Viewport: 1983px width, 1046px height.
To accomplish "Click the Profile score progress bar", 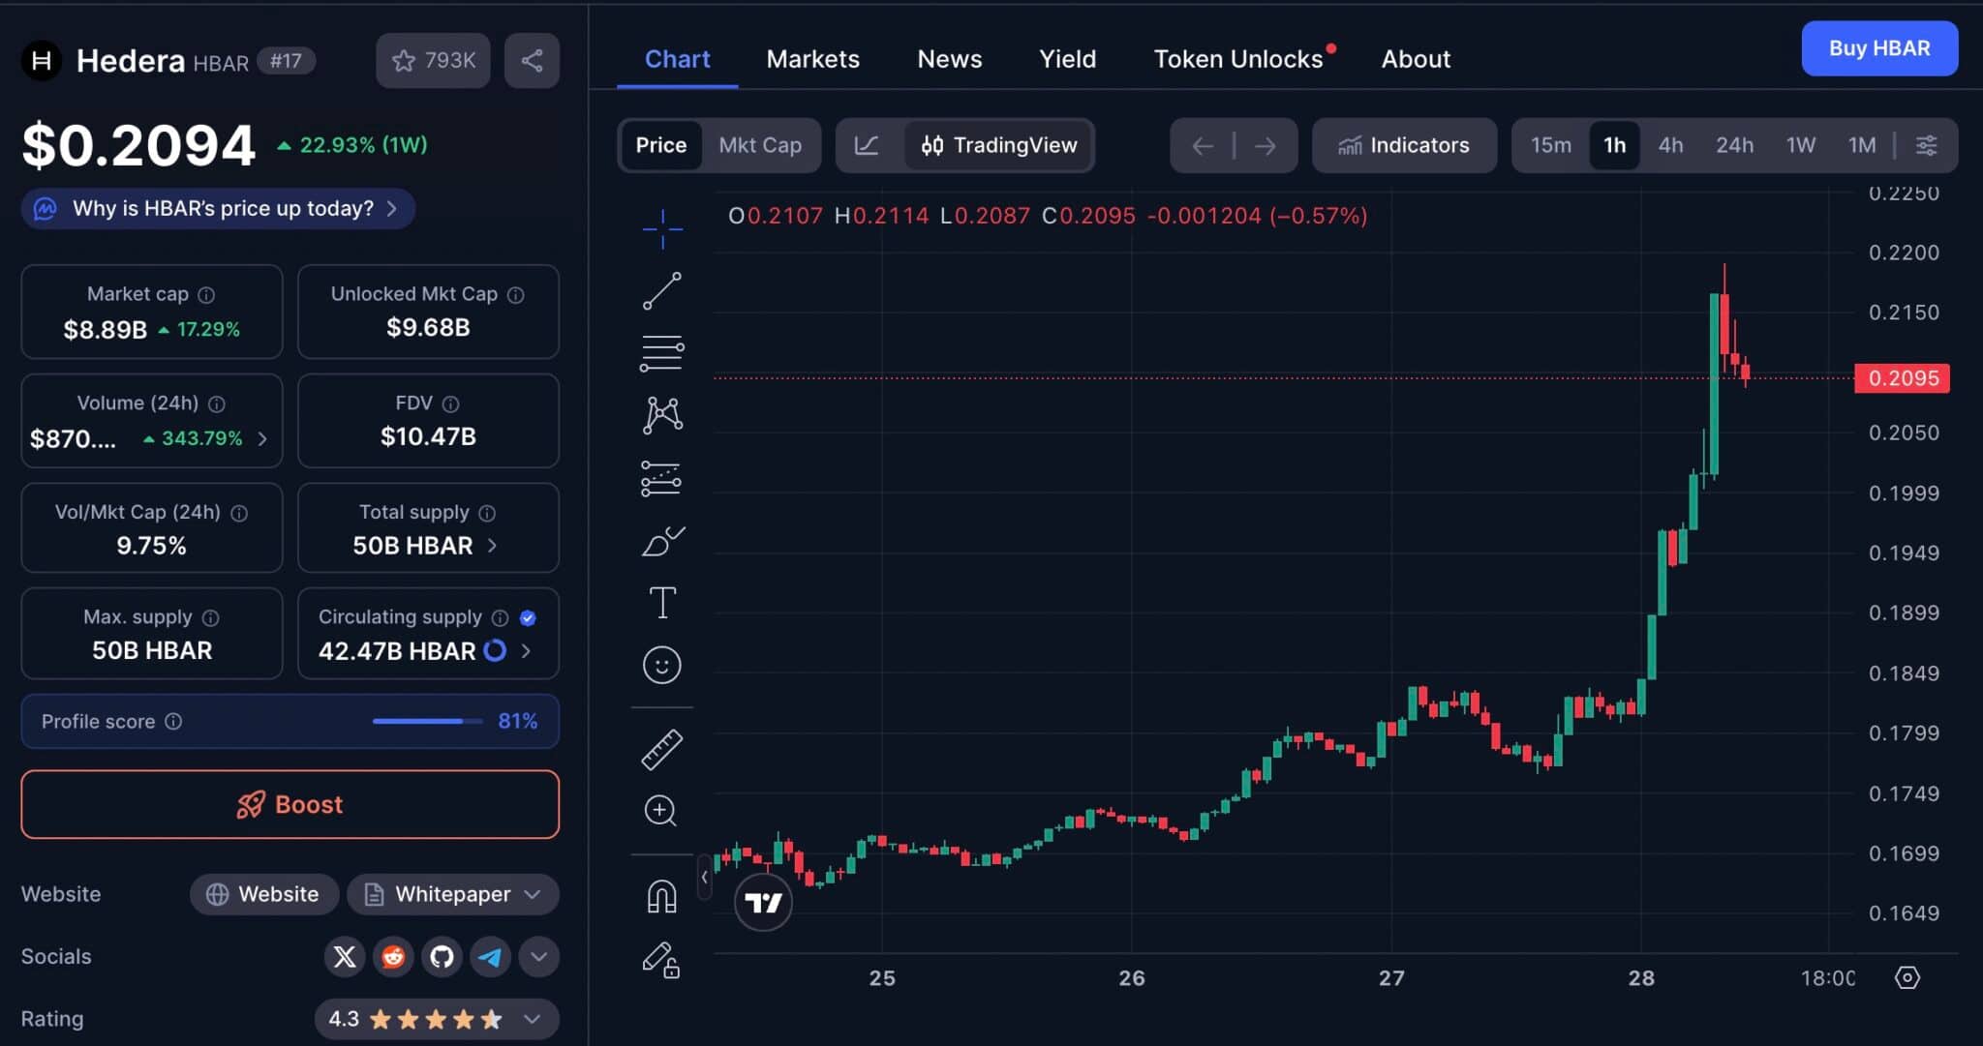I will pos(427,721).
